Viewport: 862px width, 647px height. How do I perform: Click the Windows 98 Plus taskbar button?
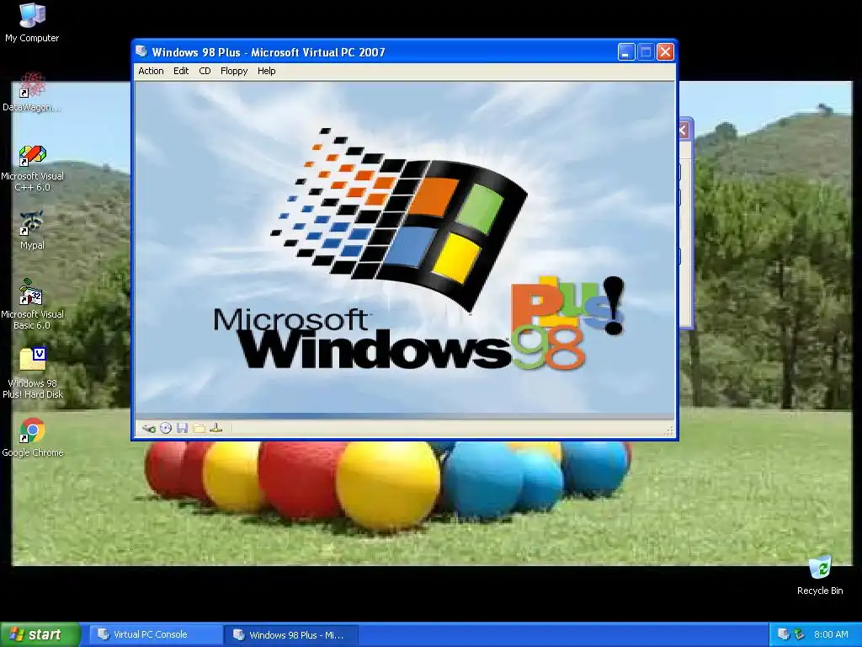click(291, 635)
